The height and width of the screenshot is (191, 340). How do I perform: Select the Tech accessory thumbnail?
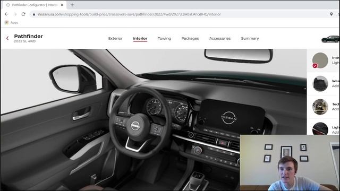point(320,107)
